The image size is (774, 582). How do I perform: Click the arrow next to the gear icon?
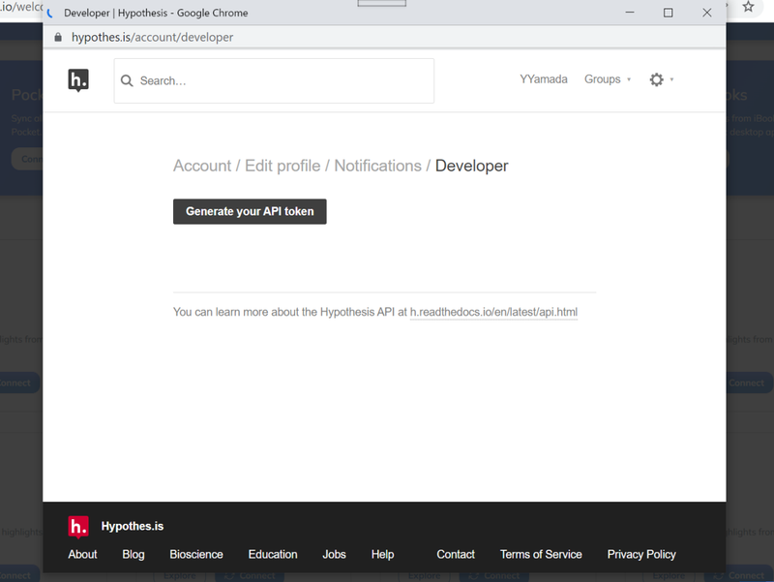[671, 79]
